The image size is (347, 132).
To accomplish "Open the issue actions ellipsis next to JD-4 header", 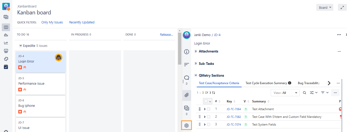I will [x=339, y=35].
